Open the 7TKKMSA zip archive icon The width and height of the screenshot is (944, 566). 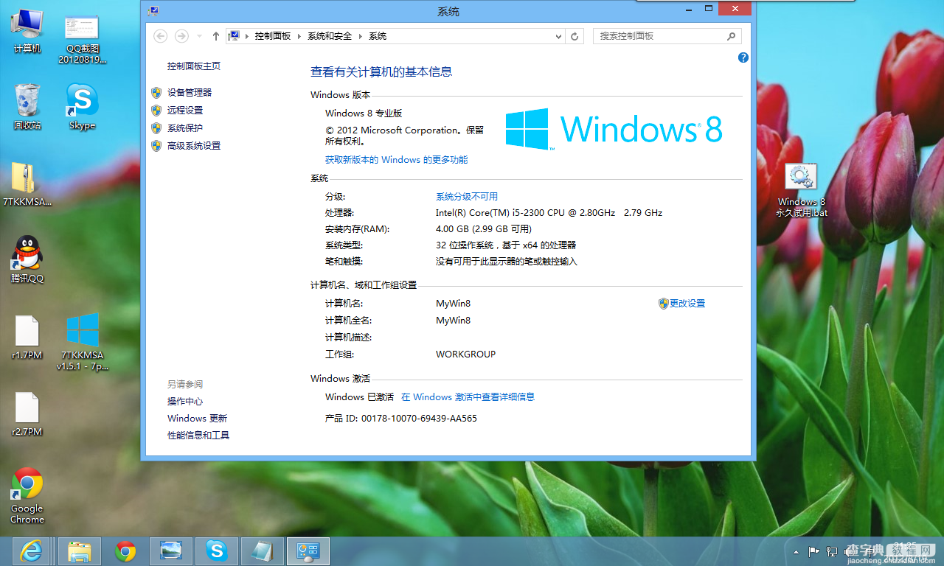click(27, 184)
